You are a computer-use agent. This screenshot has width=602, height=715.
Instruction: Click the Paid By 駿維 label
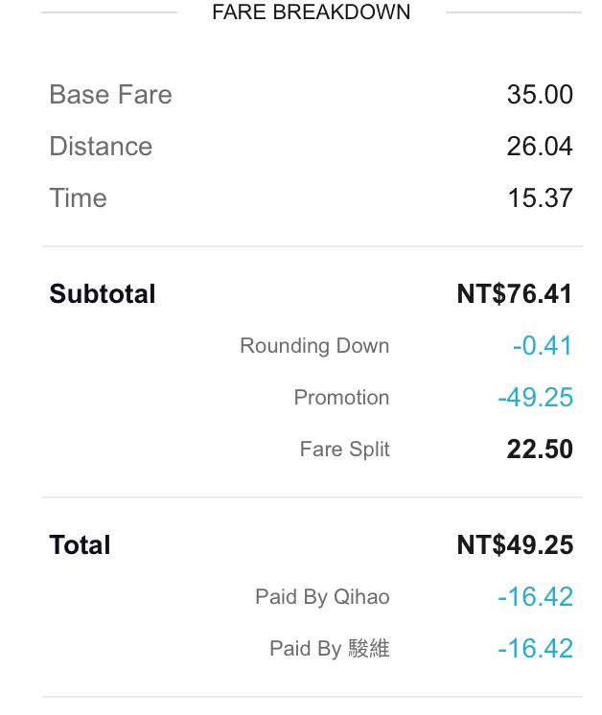pyautogui.click(x=330, y=649)
